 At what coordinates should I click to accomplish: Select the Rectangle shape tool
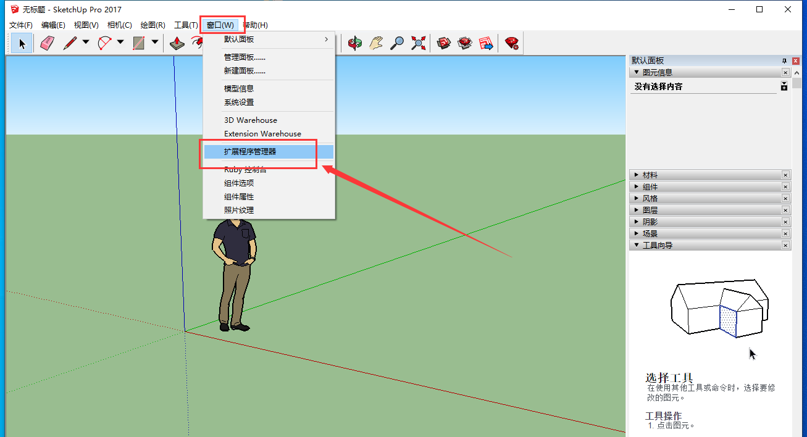coord(139,43)
